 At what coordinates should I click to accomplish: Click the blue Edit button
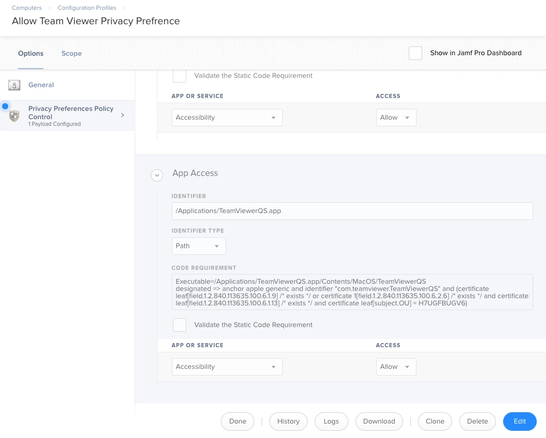(x=520, y=421)
